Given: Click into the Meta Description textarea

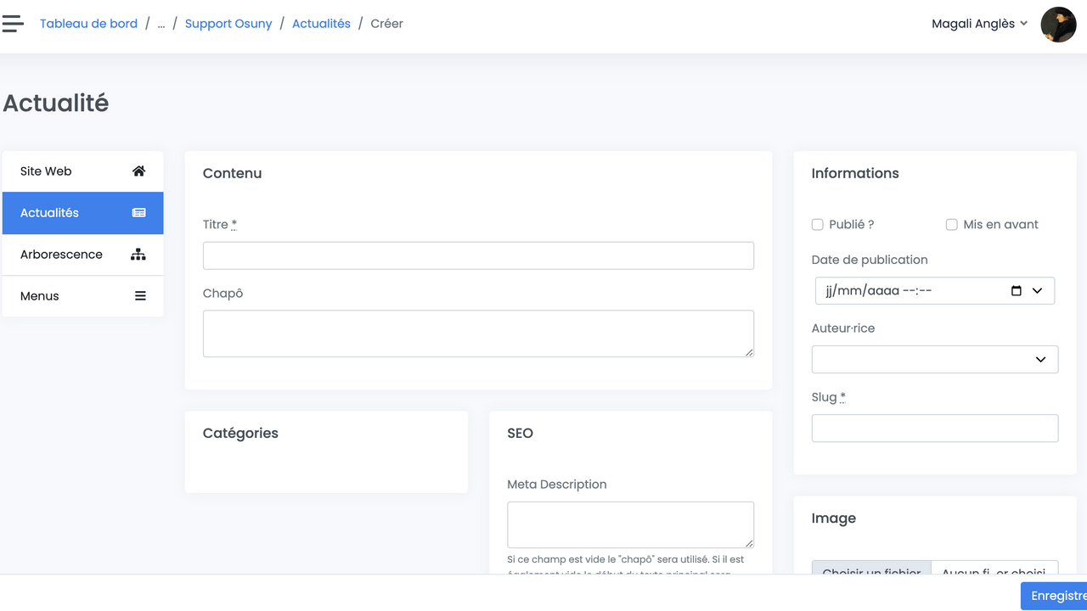Looking at the screenshot, I should (630, 524).
